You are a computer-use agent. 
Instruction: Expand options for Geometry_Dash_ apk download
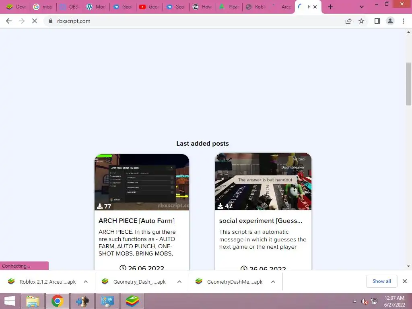coord(179,282)
